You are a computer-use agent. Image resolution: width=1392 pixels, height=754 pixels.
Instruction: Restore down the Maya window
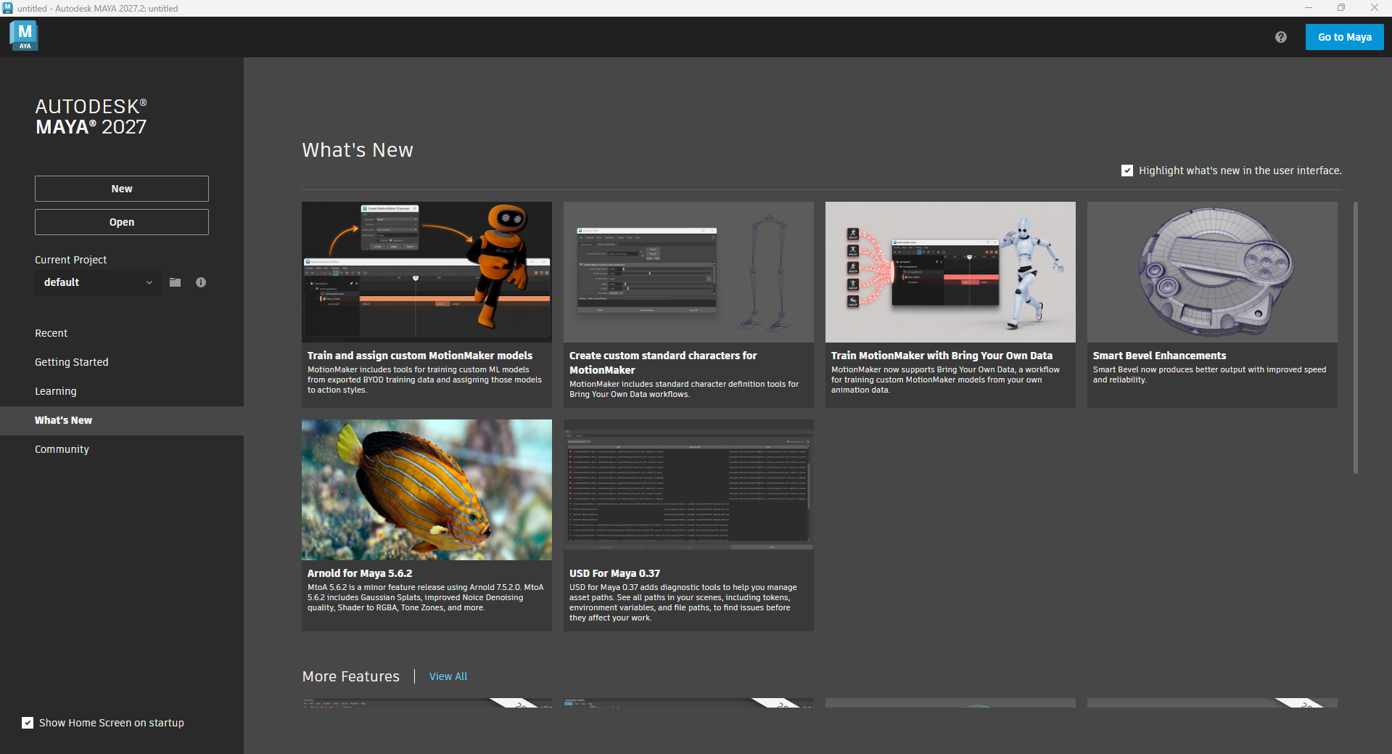1341,8
